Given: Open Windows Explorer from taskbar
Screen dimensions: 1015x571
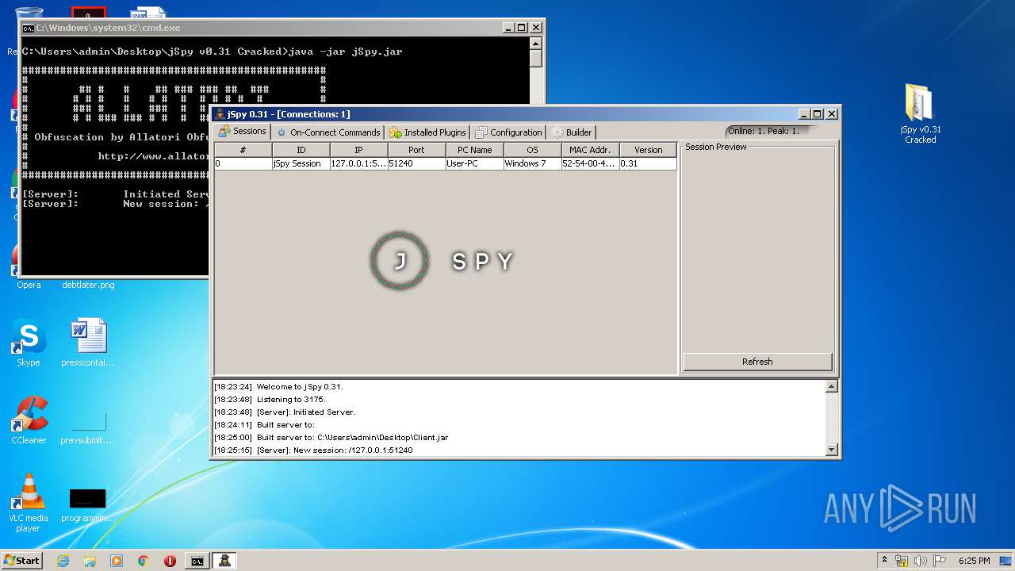Looking at the screenshot, I should 90,561.
